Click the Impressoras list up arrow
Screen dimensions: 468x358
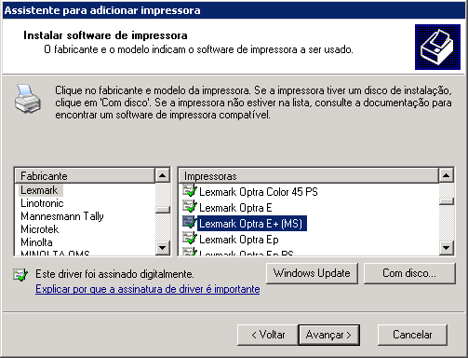pyautogui.click(x=447, y=176)
